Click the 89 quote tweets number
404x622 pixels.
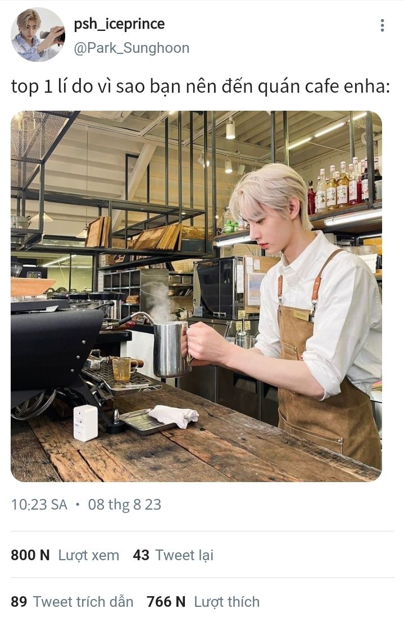pyautogui.click(x=19, y=602)
